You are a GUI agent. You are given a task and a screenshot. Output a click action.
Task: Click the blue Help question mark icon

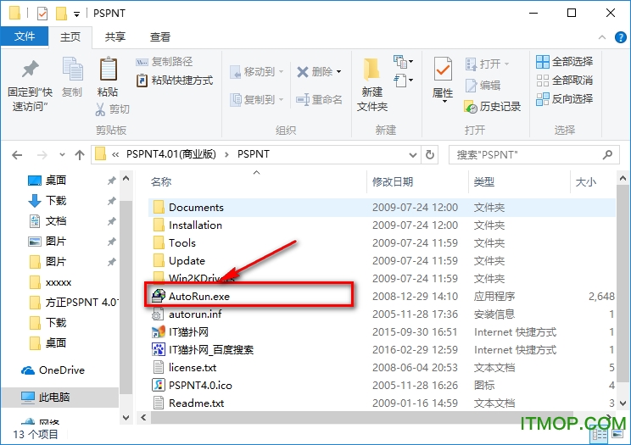620,37
